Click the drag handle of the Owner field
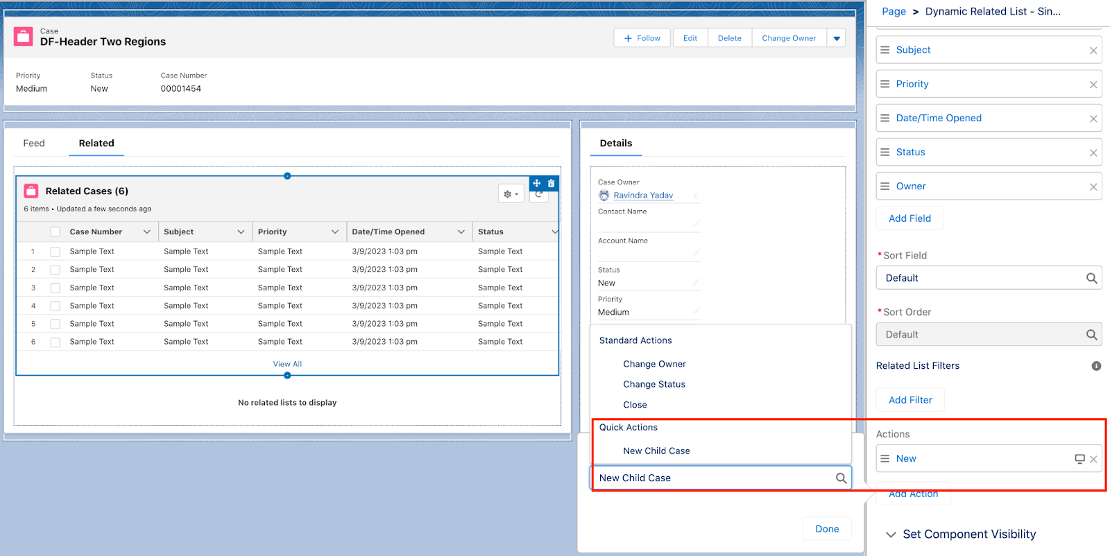The height and width of the screenshot is (556, 1110). (x=885, y=186)
